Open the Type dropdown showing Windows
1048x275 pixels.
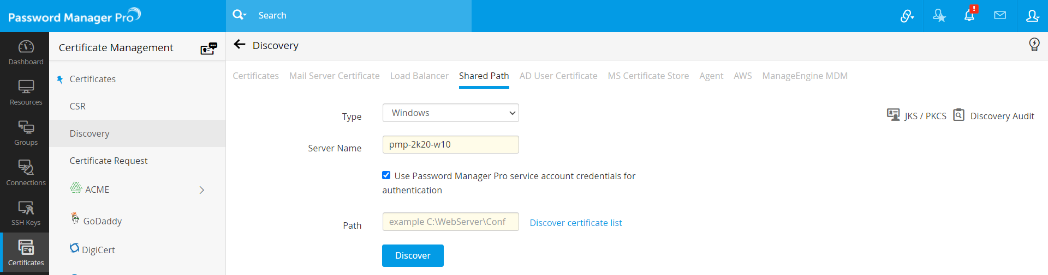pos(451,113)
